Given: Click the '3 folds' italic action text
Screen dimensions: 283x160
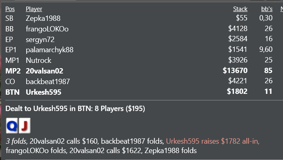Looking at the screenshot, I should [16, 141].
